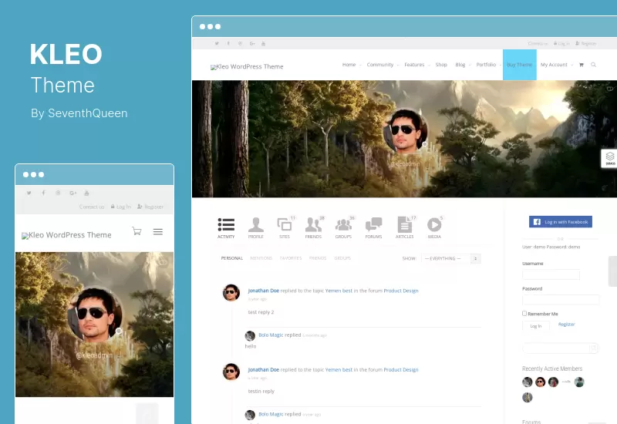Click Log In link in mobile preview
Image resolution: width=617 pixels, height=424 pixels.
120,207
